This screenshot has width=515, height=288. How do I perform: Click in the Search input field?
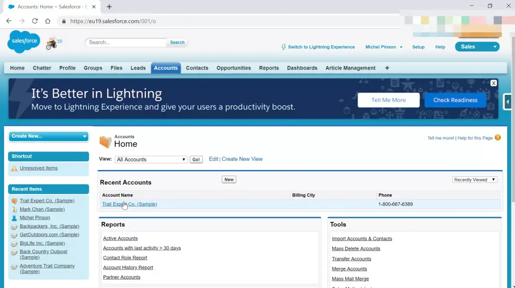point(126,42)
